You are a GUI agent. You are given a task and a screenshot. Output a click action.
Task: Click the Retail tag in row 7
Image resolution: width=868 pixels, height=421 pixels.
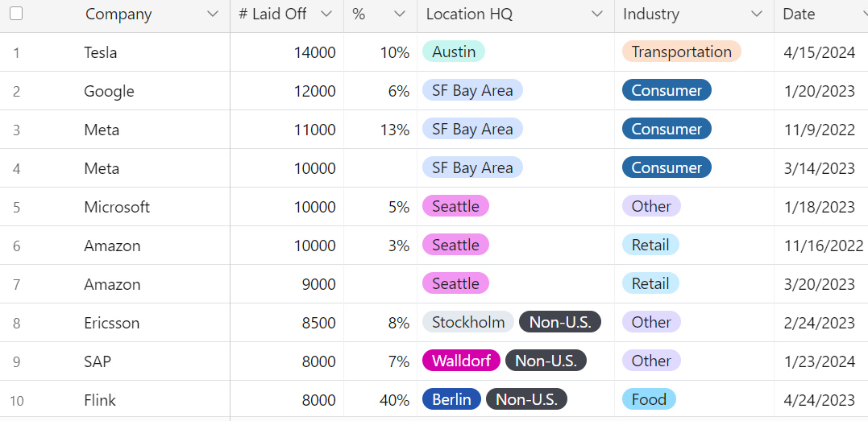(x=650, y=283)
